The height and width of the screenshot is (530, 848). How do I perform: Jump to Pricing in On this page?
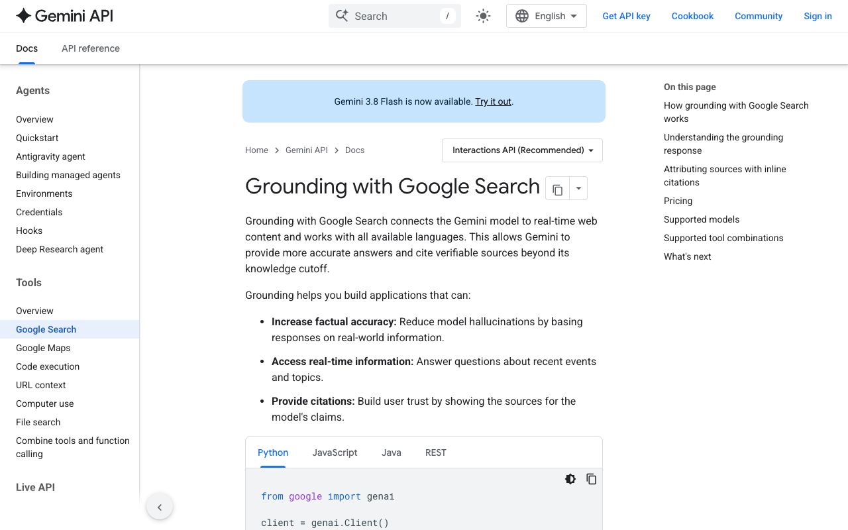point(678,201)
